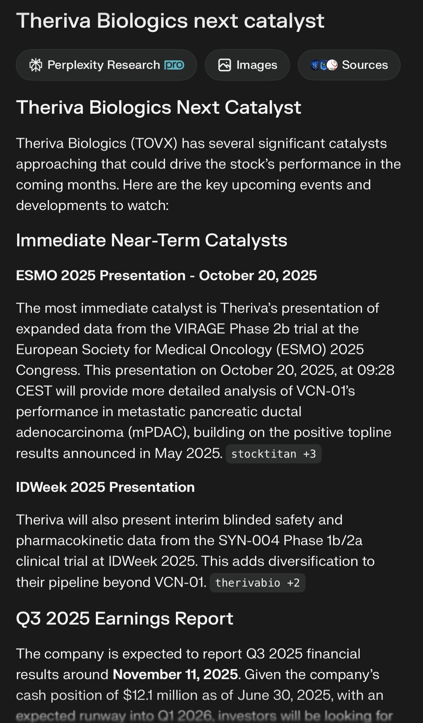Click the stacked source favicons icon

[x=324, y=65]
